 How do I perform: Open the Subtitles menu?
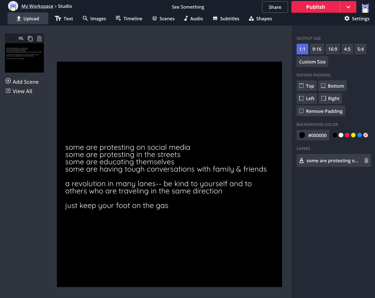tap(226, 19)
